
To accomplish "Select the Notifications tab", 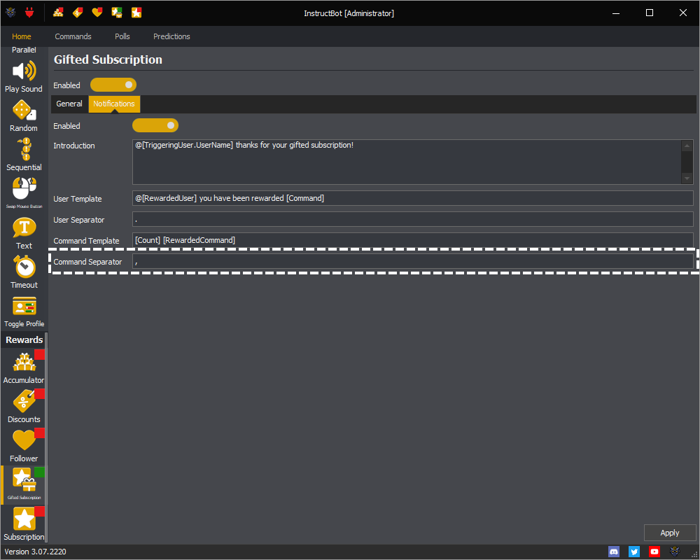I will [114, 104].
